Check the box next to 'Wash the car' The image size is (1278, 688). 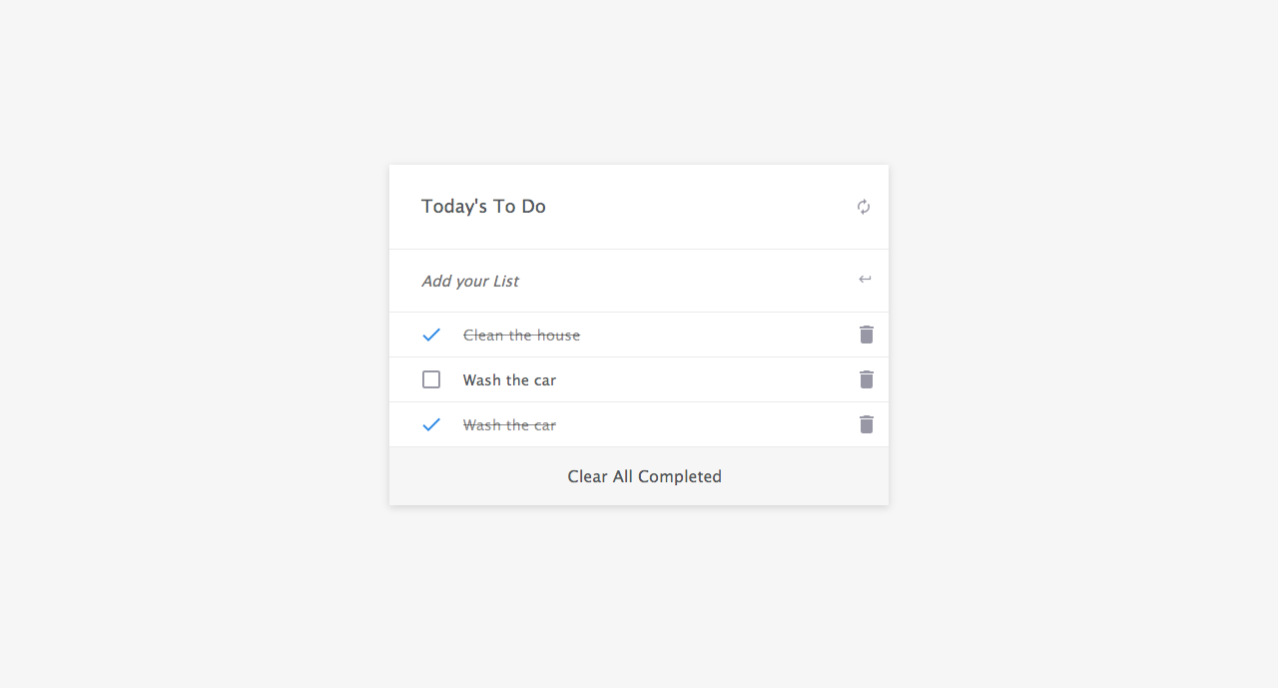431,379
